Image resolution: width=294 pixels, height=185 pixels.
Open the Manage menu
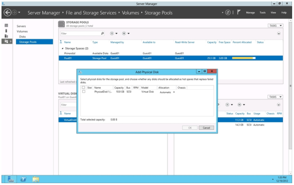(x=250, y=13)
